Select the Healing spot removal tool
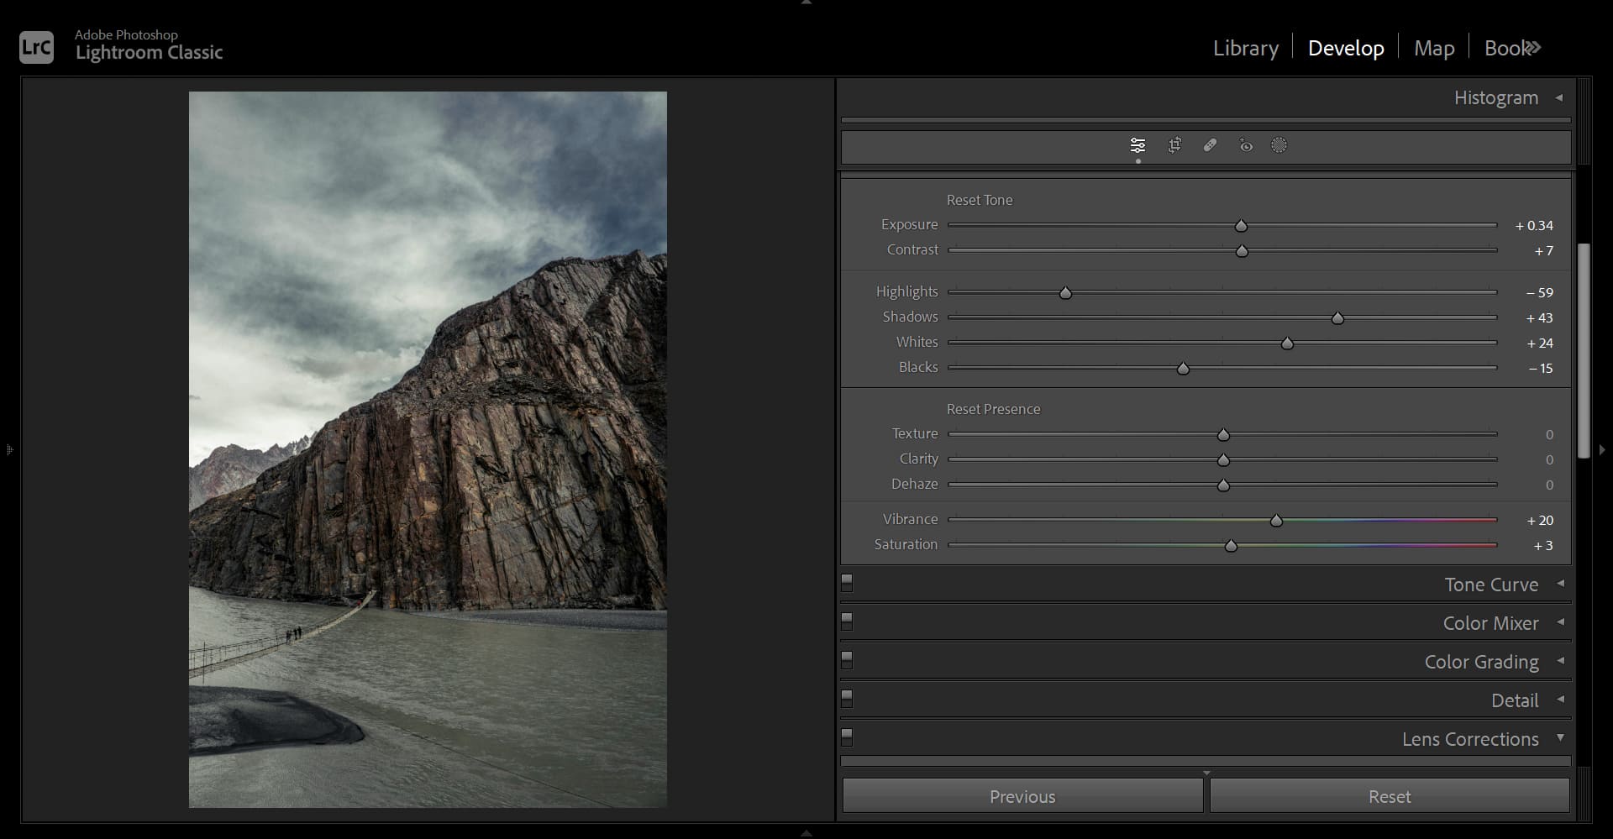The width and height of the screenshot is (1613, 839). tap(1210, 144)
